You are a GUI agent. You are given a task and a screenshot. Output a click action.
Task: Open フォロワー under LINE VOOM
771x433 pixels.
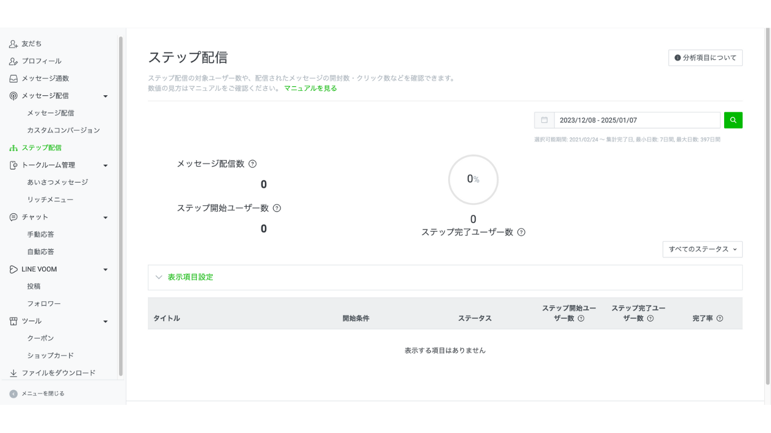pyautogui.click(x=44, y=304)
